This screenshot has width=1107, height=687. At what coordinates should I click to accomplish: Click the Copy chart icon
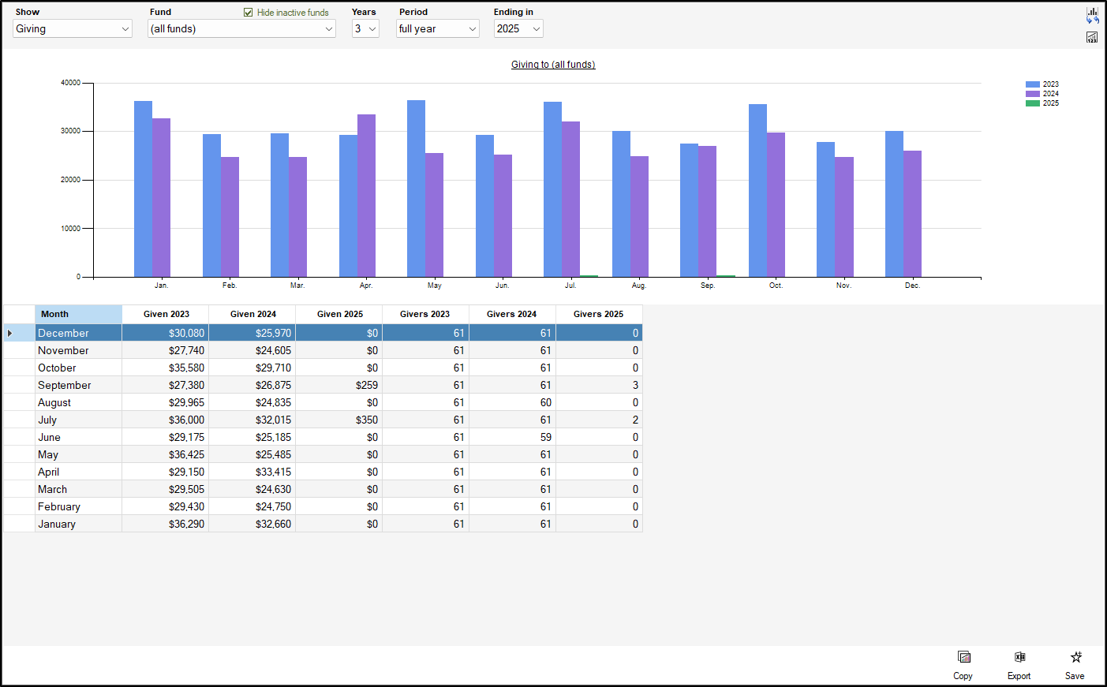coord(963,658)
